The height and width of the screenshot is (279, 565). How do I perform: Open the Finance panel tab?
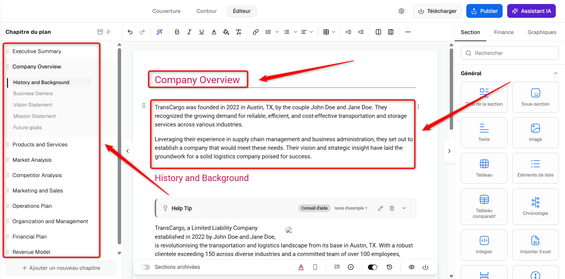click(504, 32)
